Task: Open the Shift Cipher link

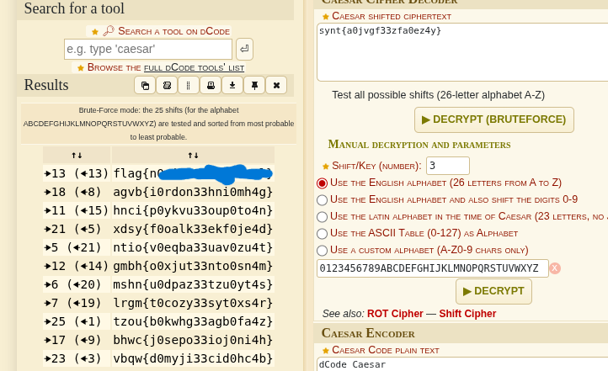Action: click(467, 314)
